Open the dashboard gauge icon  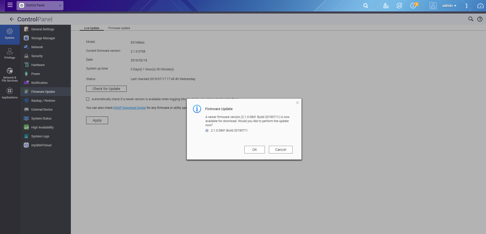pyautogui.click(x=480, y=6)
